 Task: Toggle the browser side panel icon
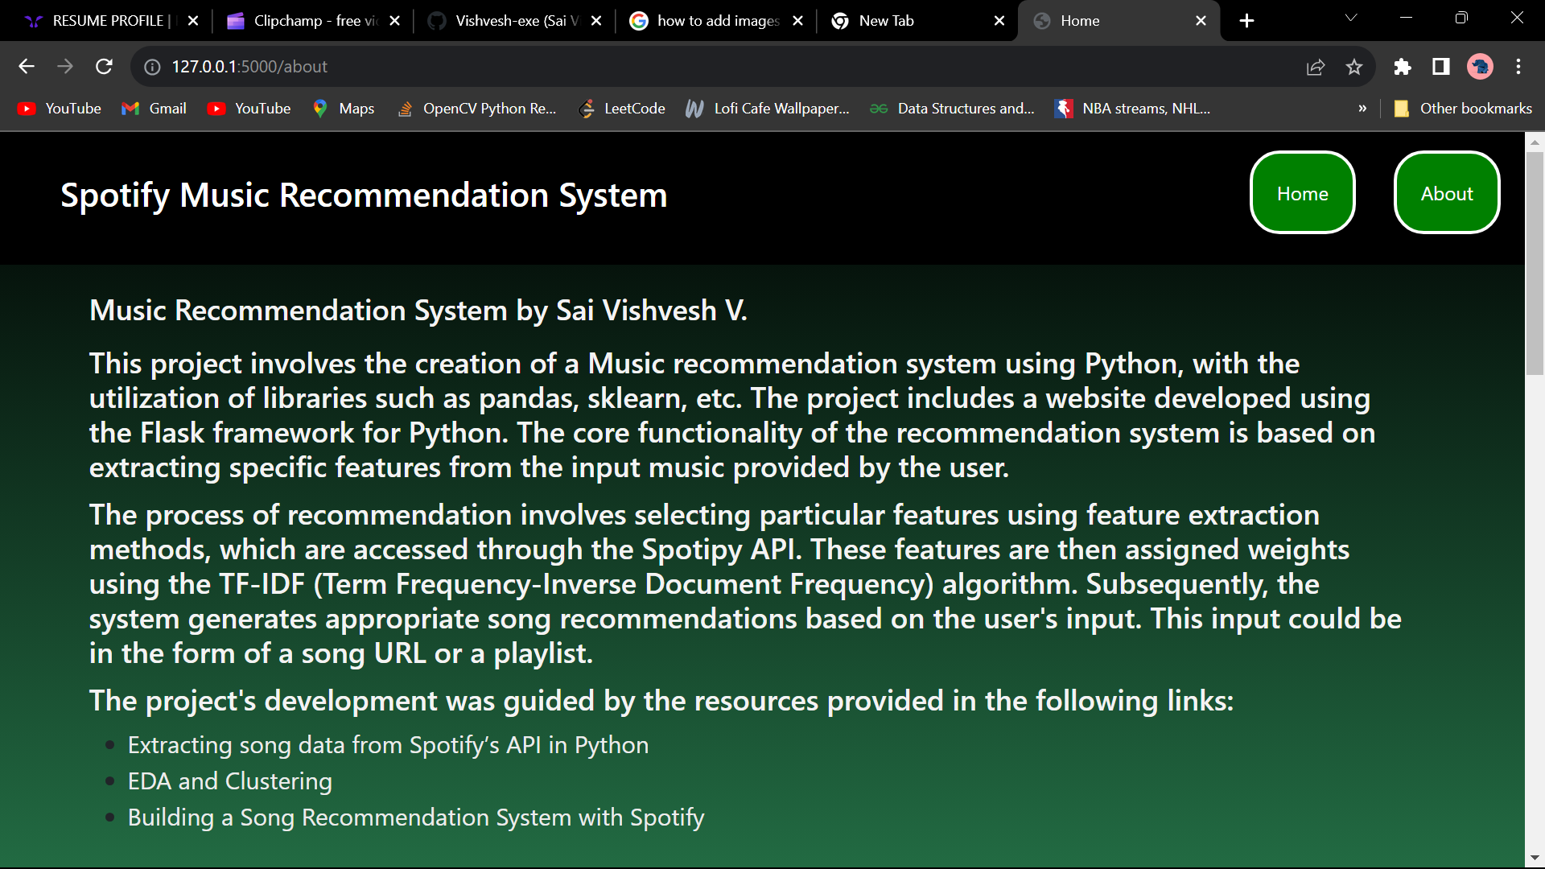click(x=1441, y=67)
